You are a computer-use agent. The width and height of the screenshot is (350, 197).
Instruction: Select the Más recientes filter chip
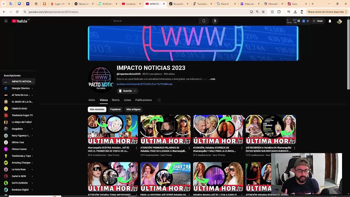[x=97, y=109]
